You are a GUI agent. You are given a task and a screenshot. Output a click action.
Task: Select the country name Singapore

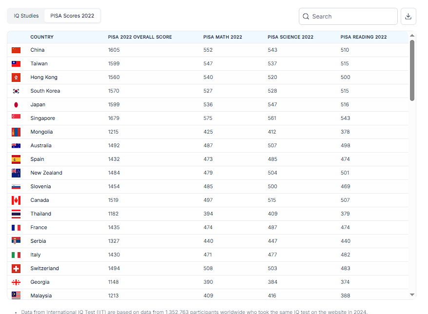pyautogui.click(x=43, y=118)
